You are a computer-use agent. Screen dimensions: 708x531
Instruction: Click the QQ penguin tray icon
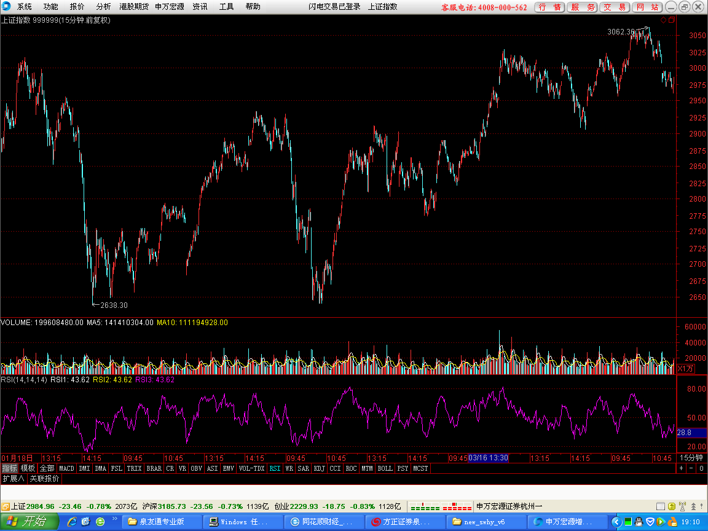pos(639,522)
